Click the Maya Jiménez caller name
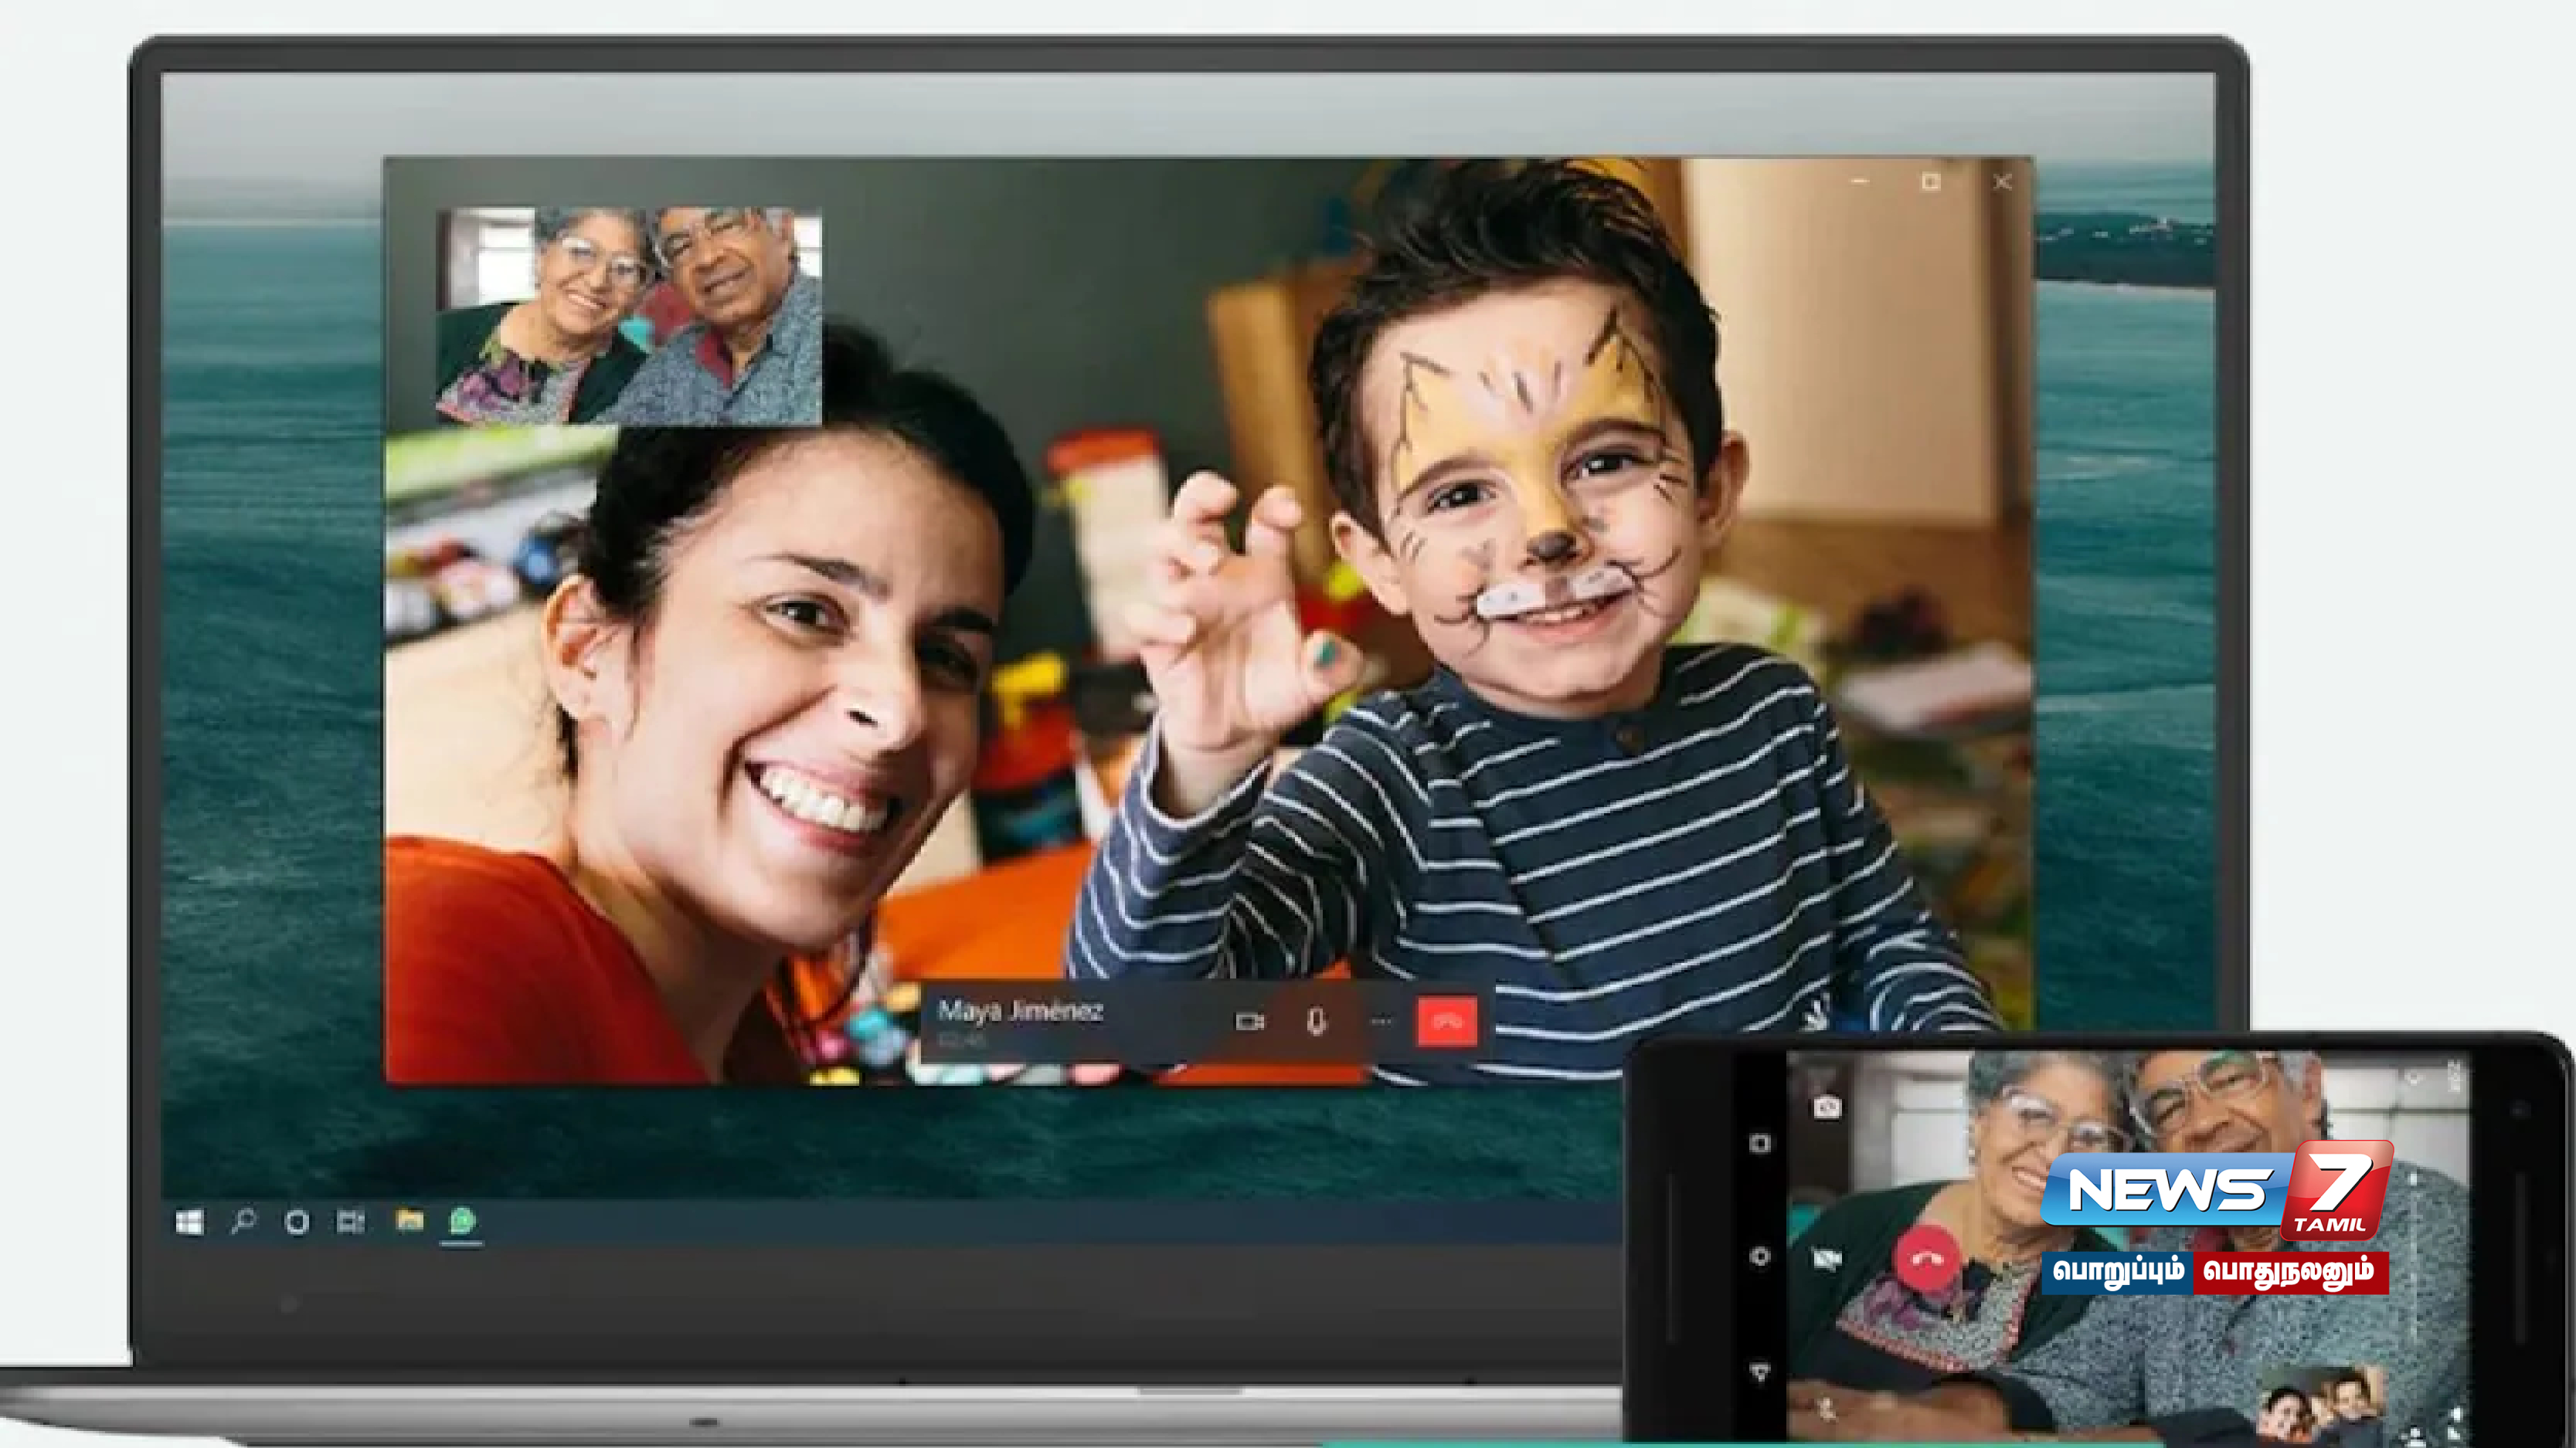2576x1448 pixels. (x=1019, y=1010)
